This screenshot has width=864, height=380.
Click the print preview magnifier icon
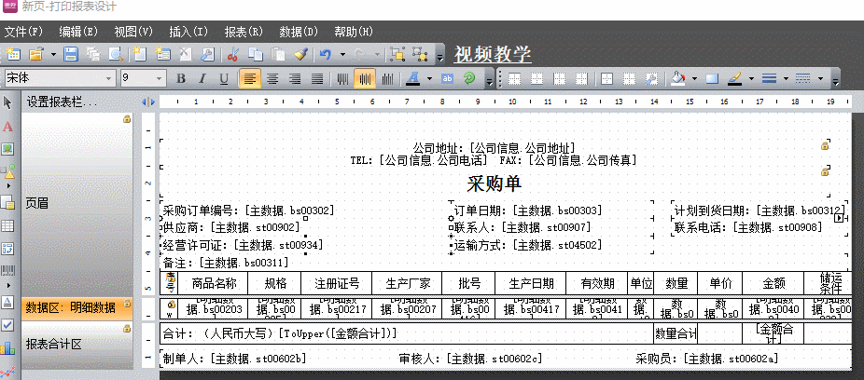(x=115, y=55)
